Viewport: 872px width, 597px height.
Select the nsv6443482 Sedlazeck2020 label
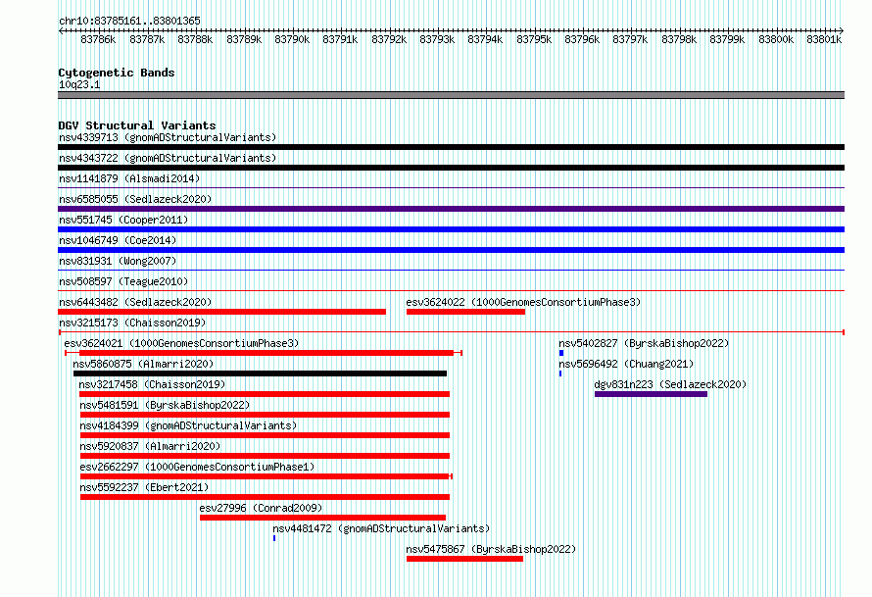click(x=135, y=302)
